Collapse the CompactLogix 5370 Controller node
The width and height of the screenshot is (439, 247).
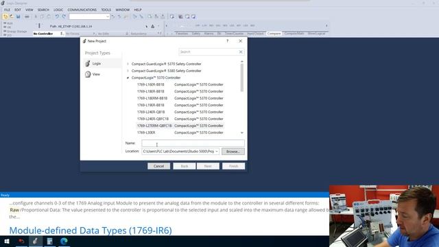click(128, 78)
